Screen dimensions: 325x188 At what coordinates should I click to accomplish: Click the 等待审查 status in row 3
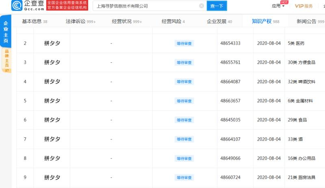[x=184, y=62]
